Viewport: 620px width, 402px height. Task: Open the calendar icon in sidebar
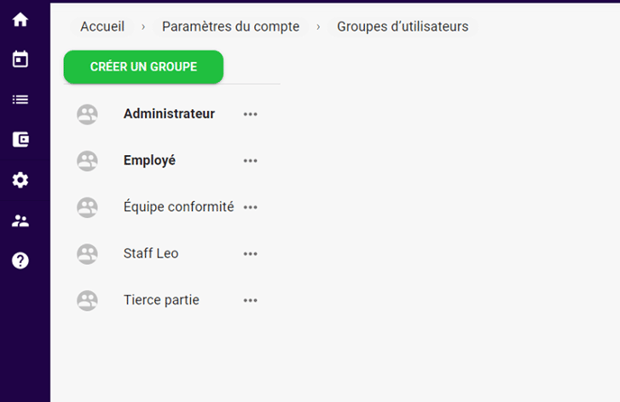pyautogui.click(x=20, y=59)
